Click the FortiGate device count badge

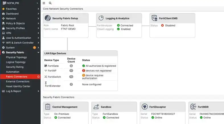click(71, 66)
